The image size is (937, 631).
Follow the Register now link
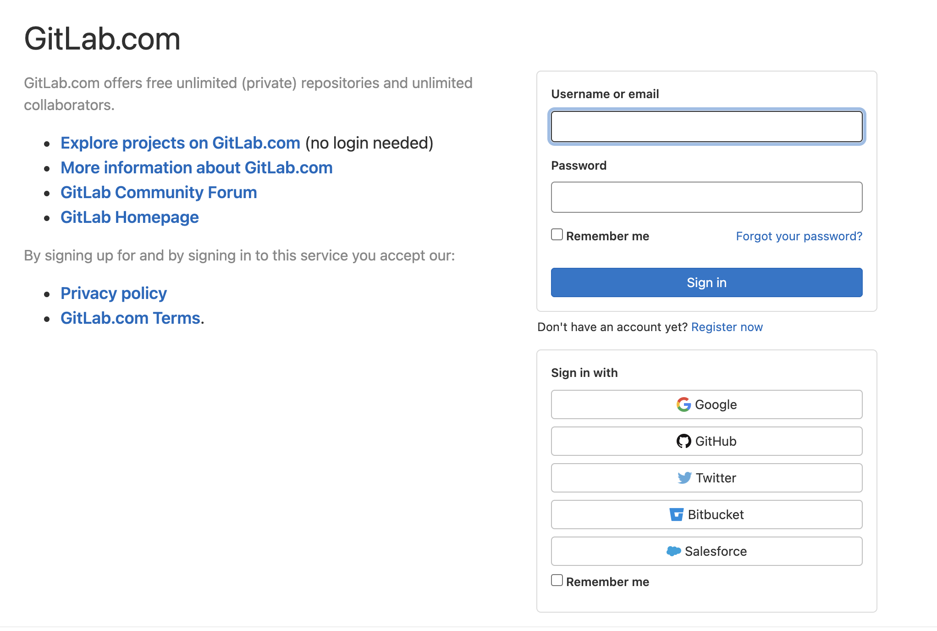tap(727, 327)
